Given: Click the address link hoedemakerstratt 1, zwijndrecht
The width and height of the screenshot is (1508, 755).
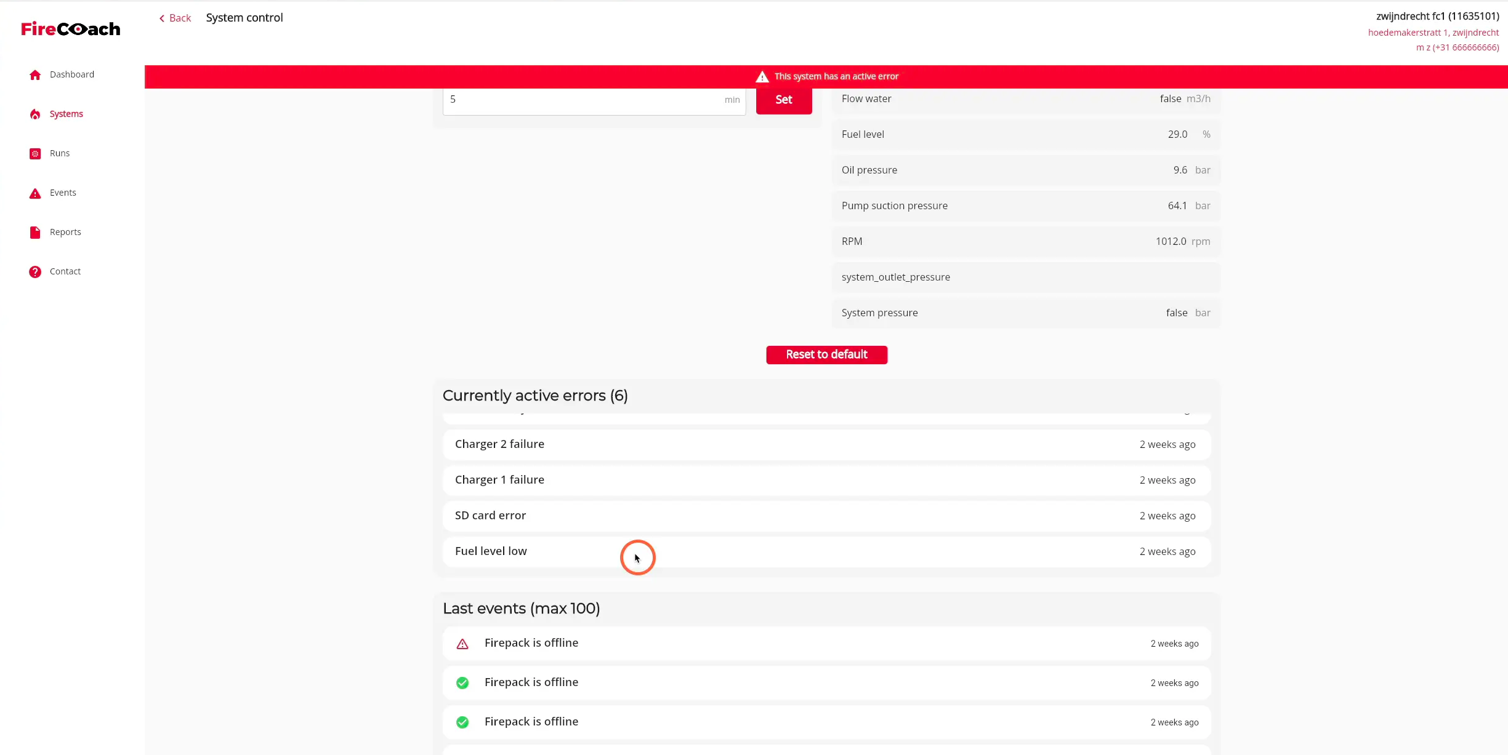Looking at the screenshot, I should click(1433, 33).
